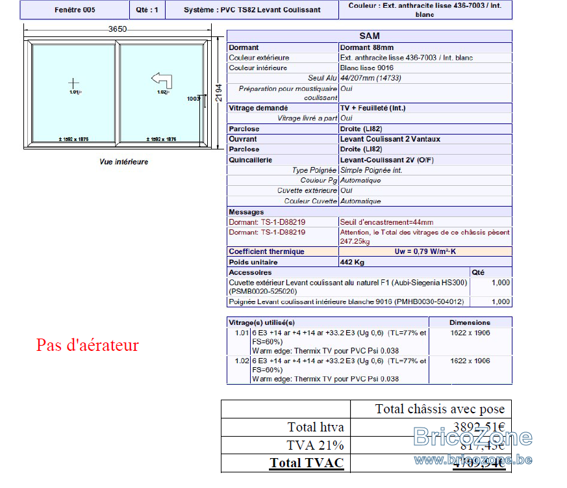The width and height of the screenshot is (567, 488).
Task: Click the fixed-pane cross symbol
Action: [x=73, y=83]
